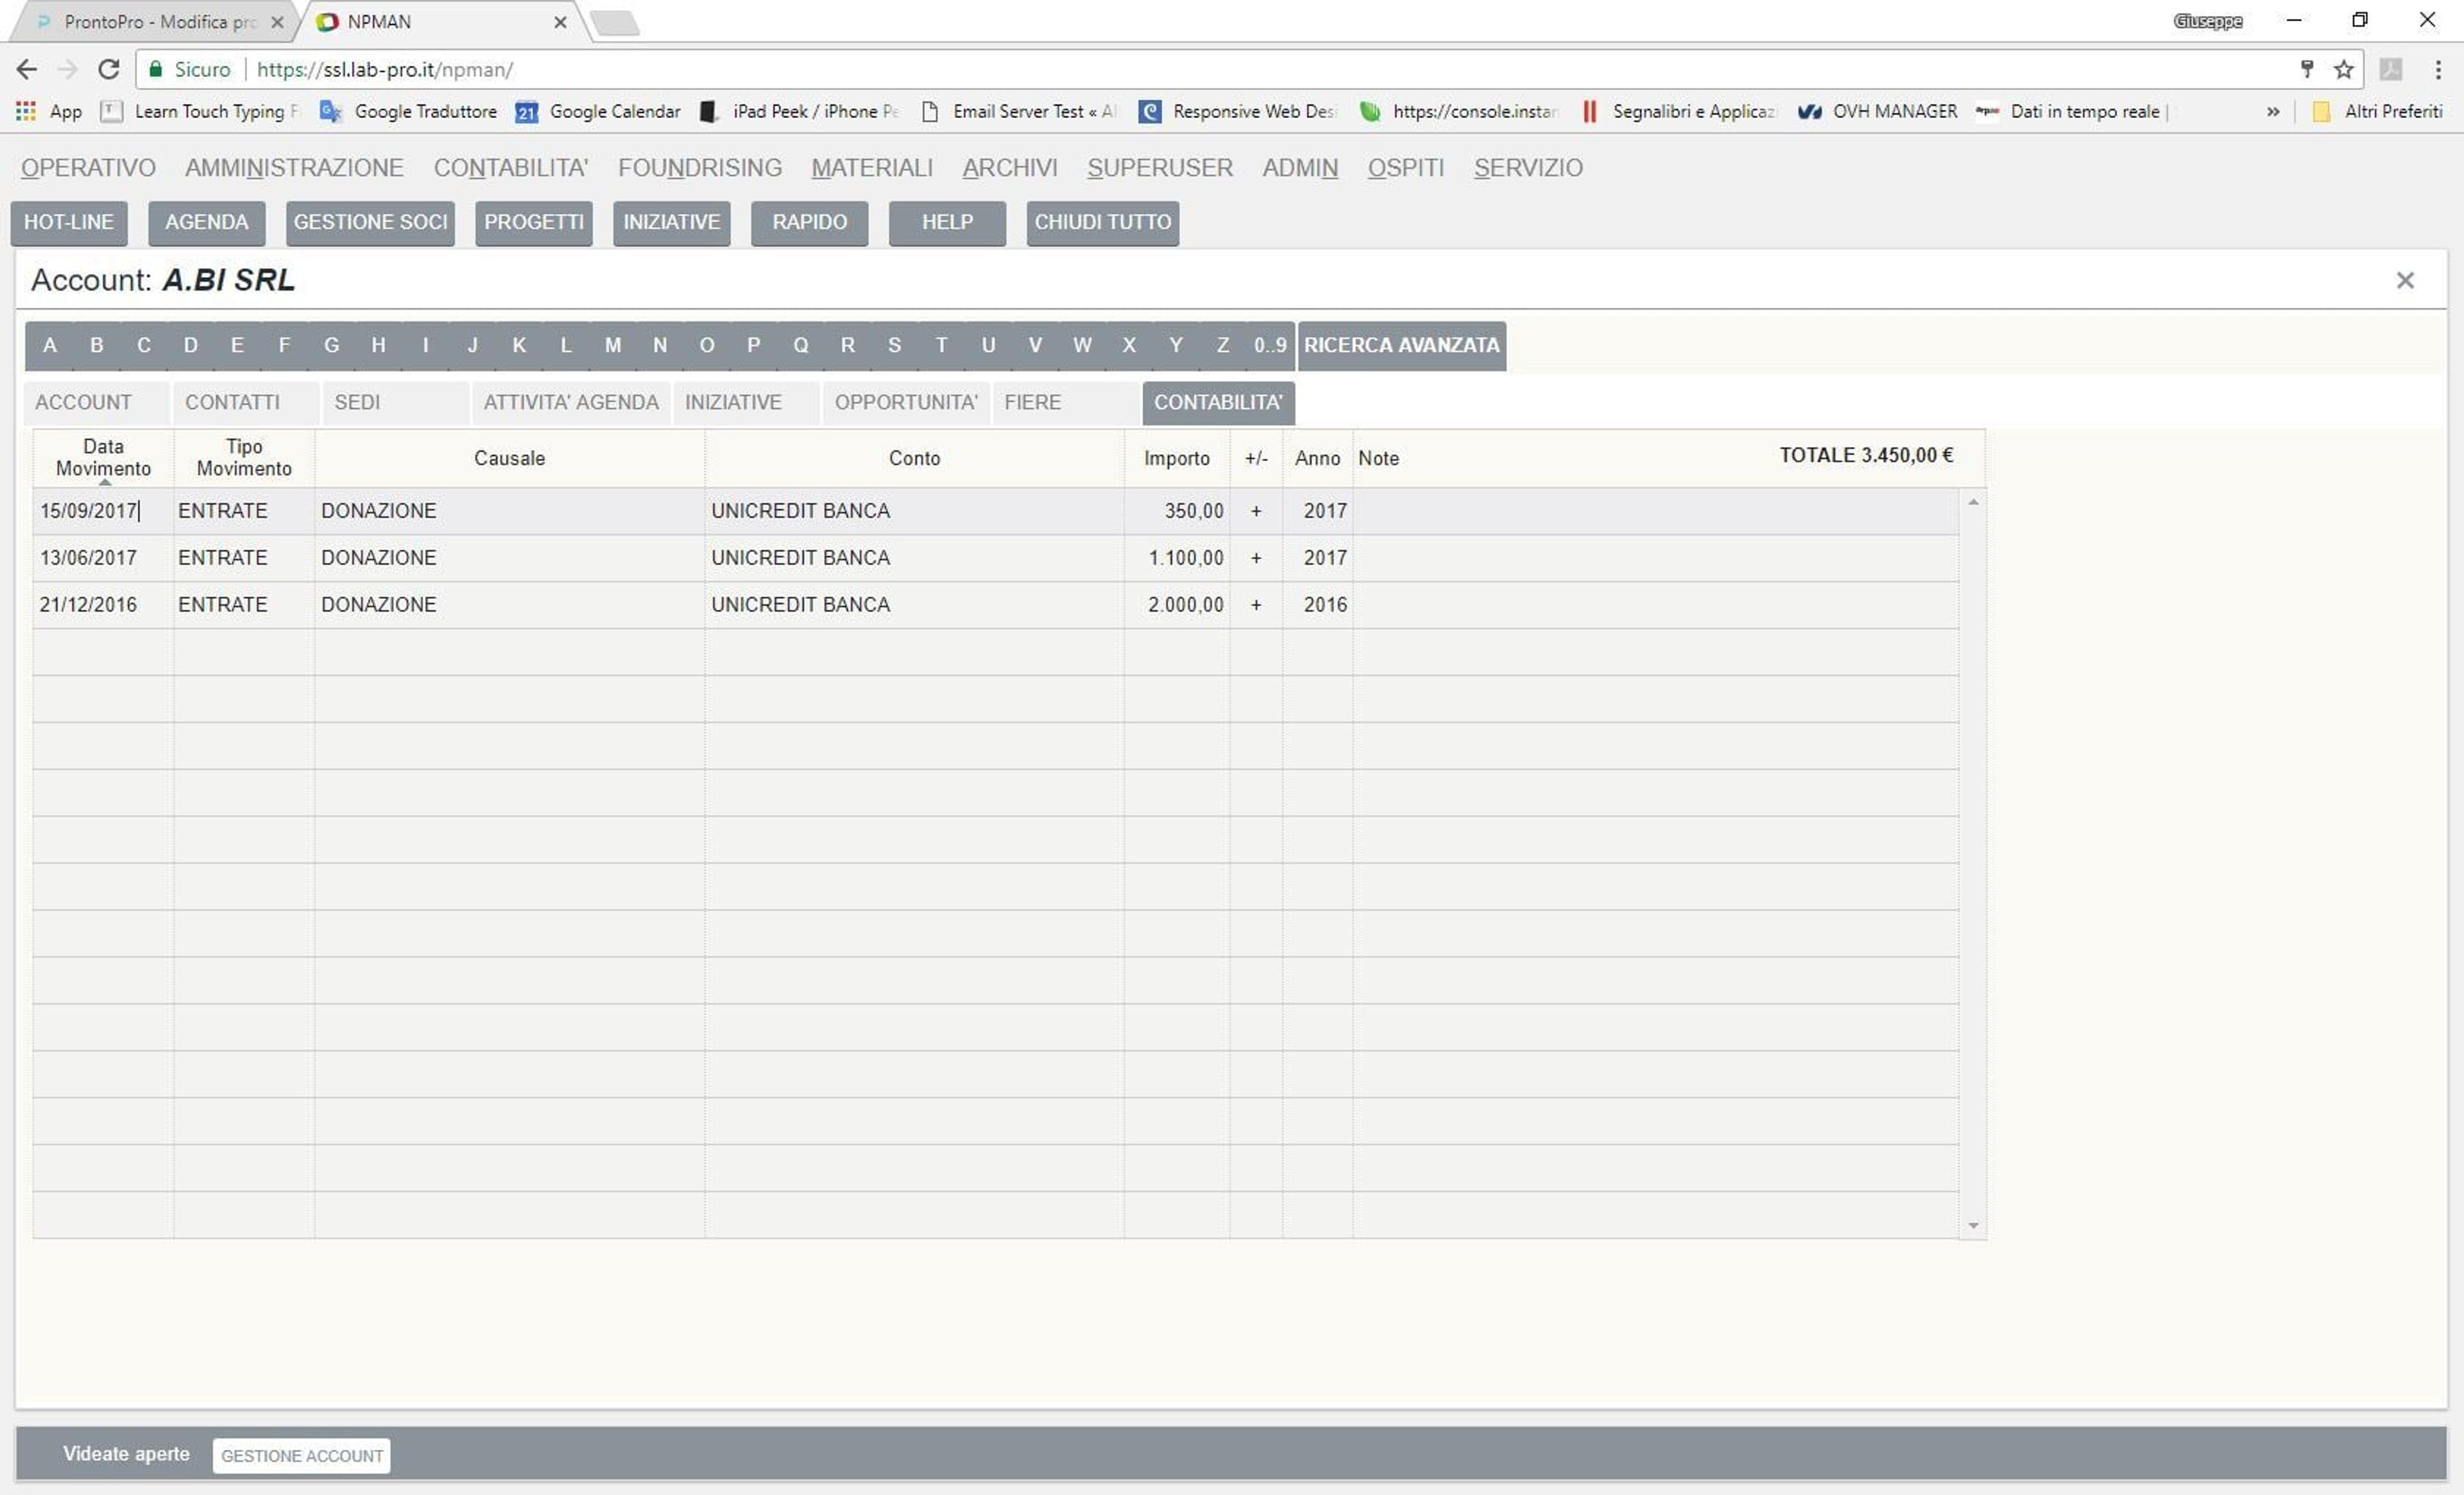The height and width of the screenshot is (1495, 2464).
Task: Click the 2.000,00 importo cell
Action: (1176, 605)
